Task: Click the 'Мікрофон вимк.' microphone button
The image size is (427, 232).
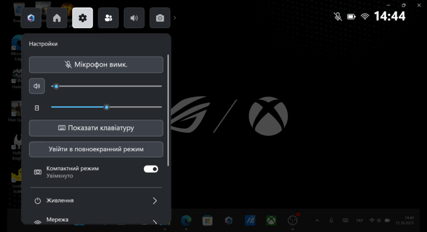Action: (x=96, y=65)
